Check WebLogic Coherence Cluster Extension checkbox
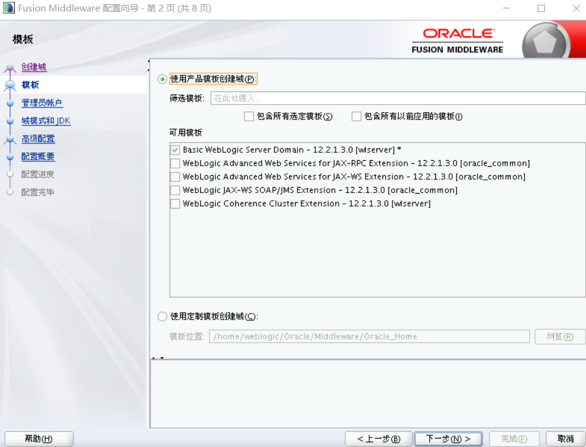The height and width of the screenshot is (447, 586). point(175,204)
